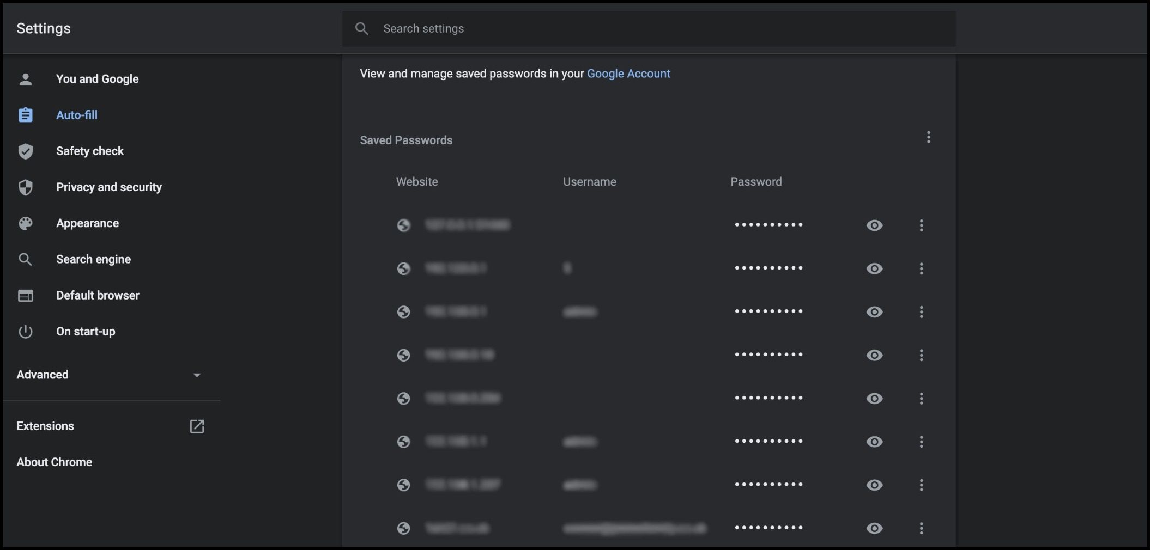Open Extensions via the external link icon
This screenshot has height=550, width=1150.
click(x=197, y=426)
